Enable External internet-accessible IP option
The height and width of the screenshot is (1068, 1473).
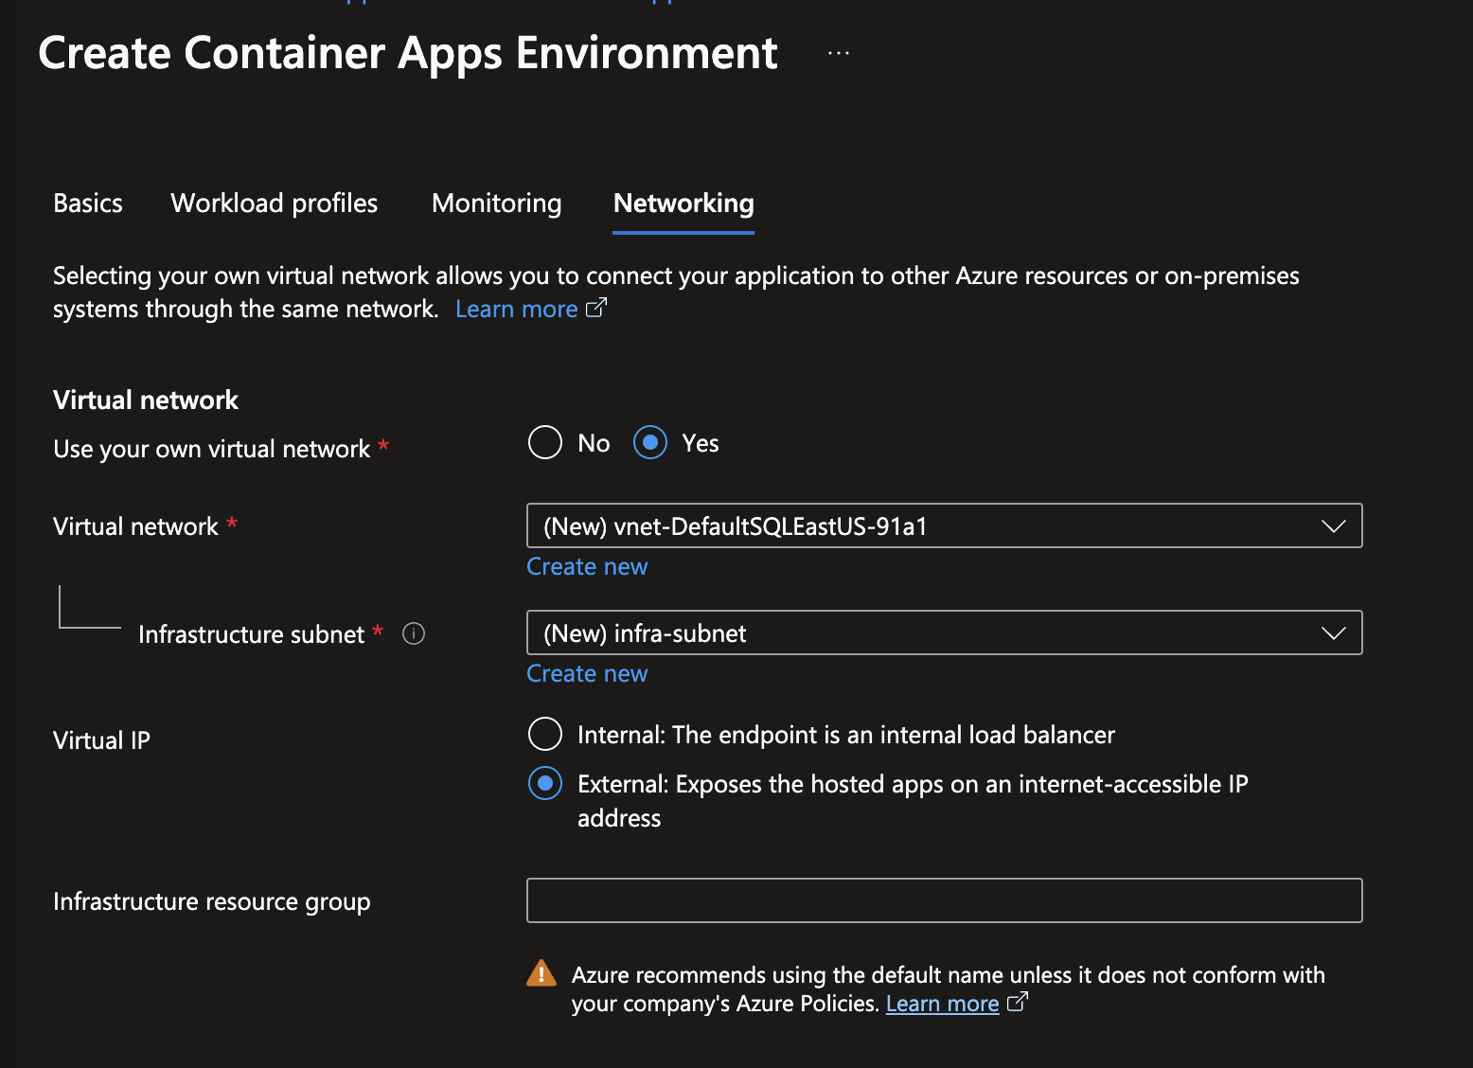tap(544, 783)
